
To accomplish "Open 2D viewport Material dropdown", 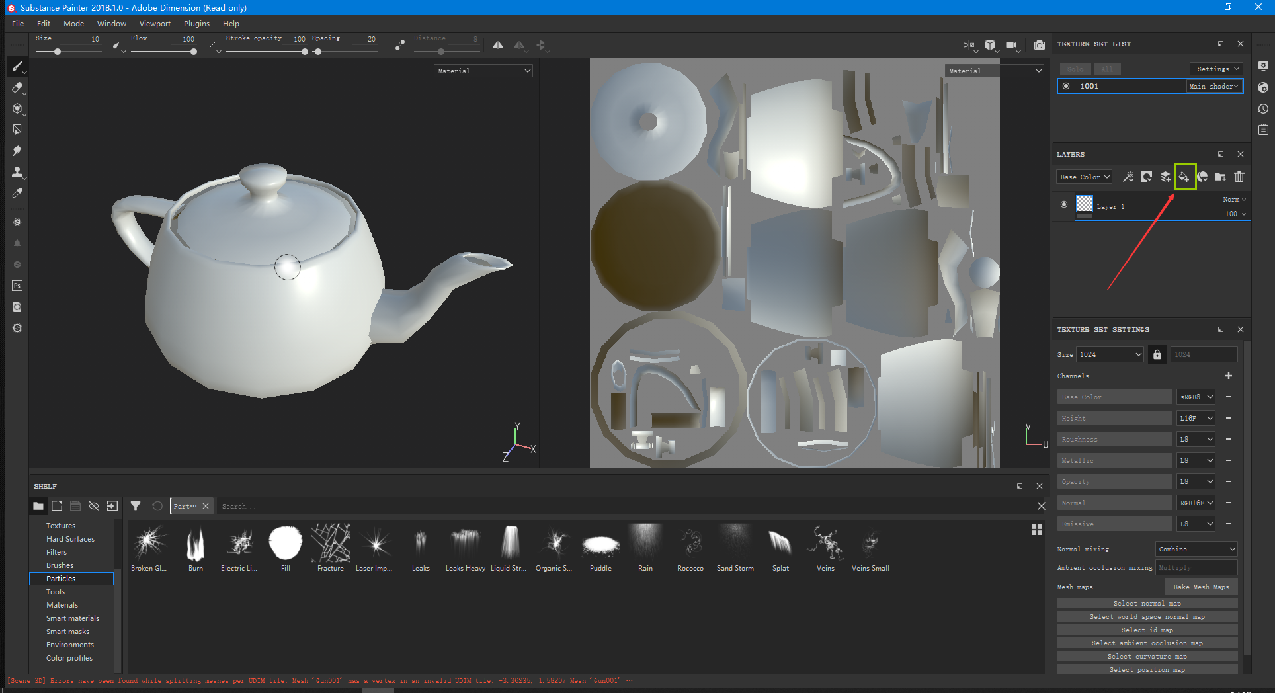I will pos(995,71).
